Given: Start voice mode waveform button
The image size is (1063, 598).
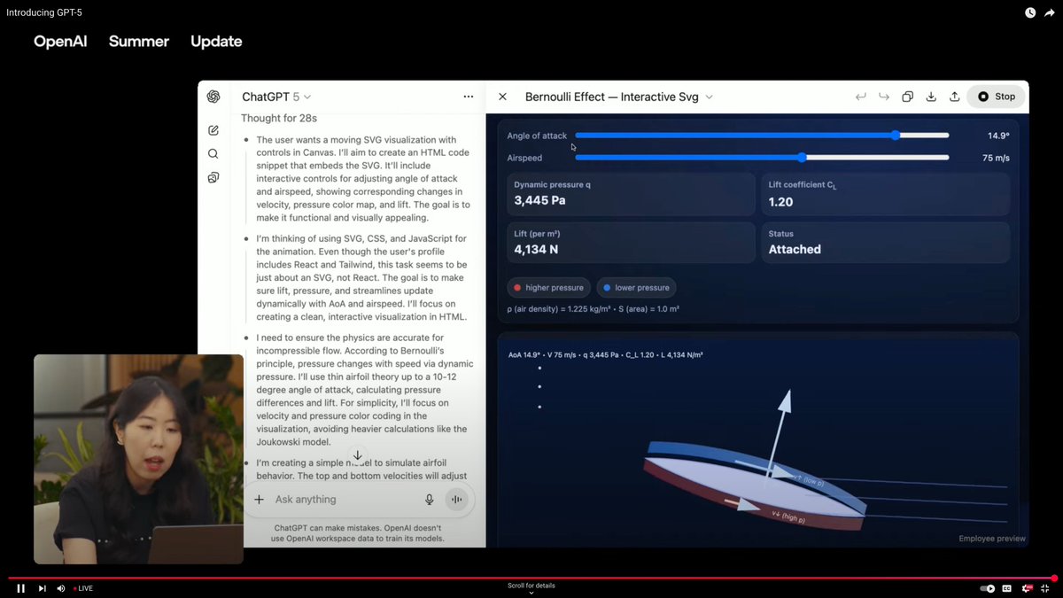Looking at the screenshot, I should (456, 500).
